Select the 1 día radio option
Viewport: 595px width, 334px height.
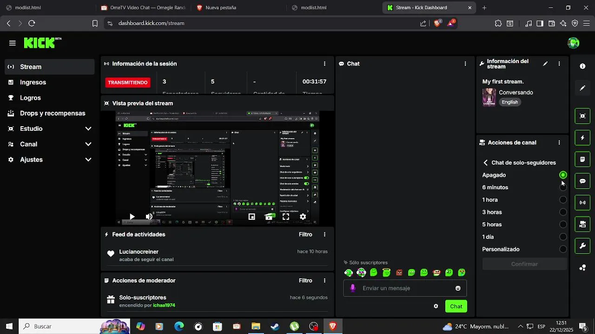563,237
